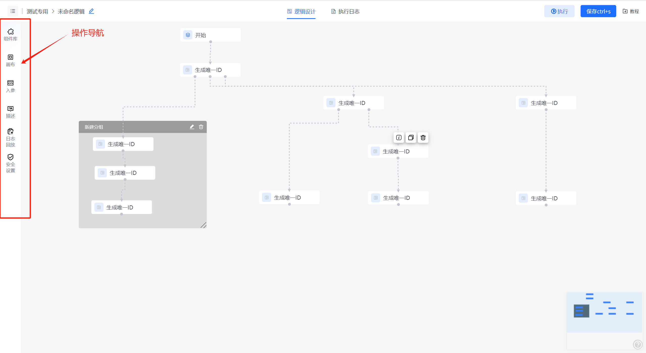Copy the selected node using duplicate icon
The width and height of the screenshot is (646, 353).
click(x=411, y=138)
